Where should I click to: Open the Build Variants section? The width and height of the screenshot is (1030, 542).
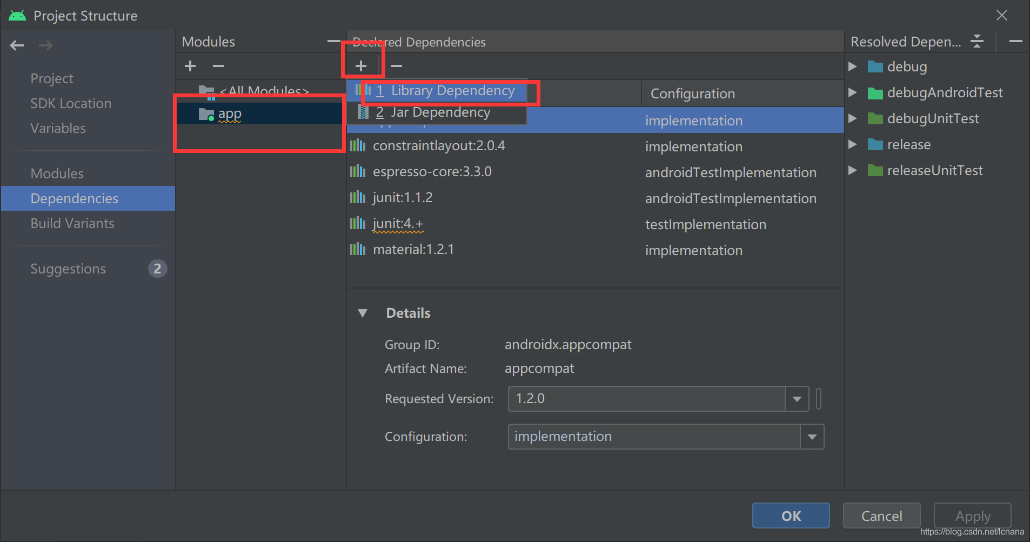point(72,223)
